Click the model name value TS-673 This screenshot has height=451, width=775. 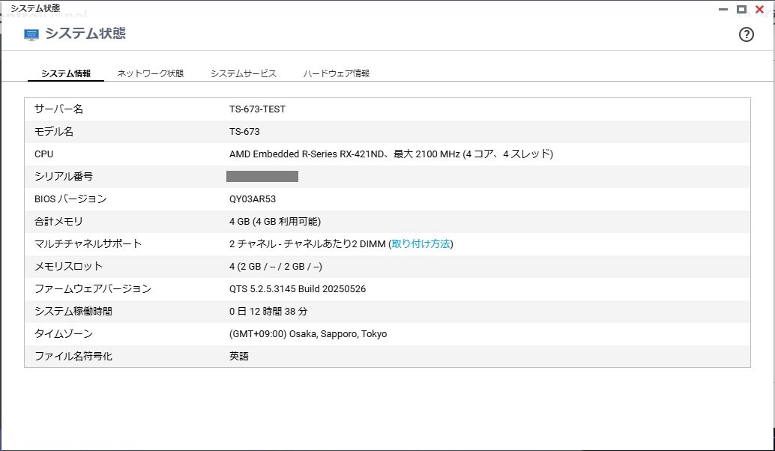click(244, 132)
